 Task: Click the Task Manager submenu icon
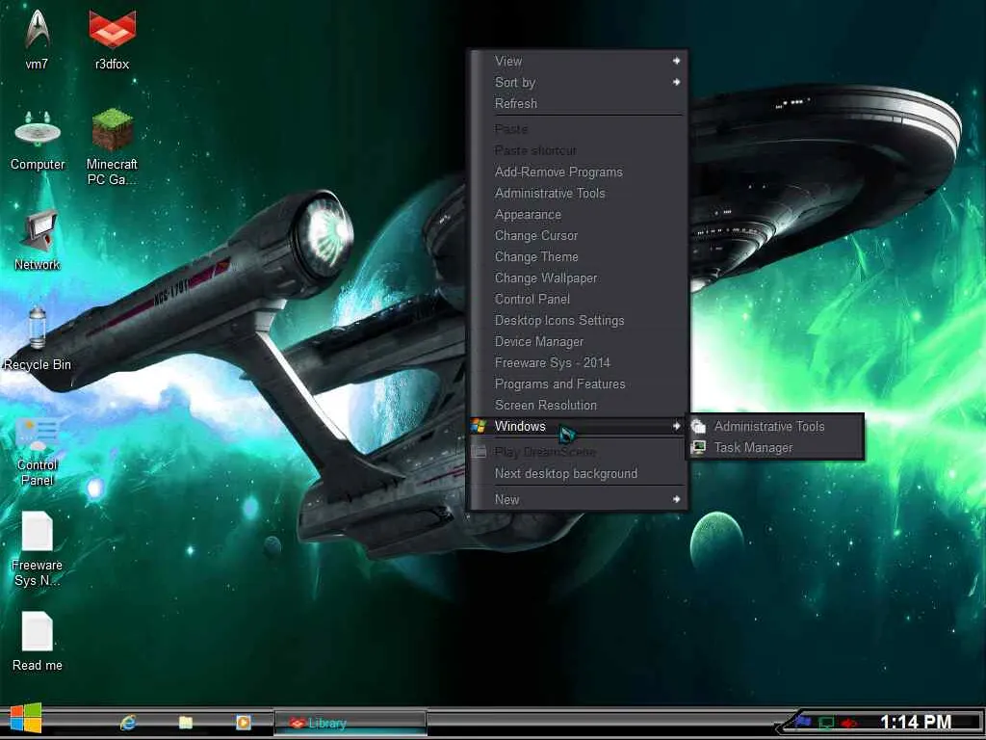[x=699, y=447]
